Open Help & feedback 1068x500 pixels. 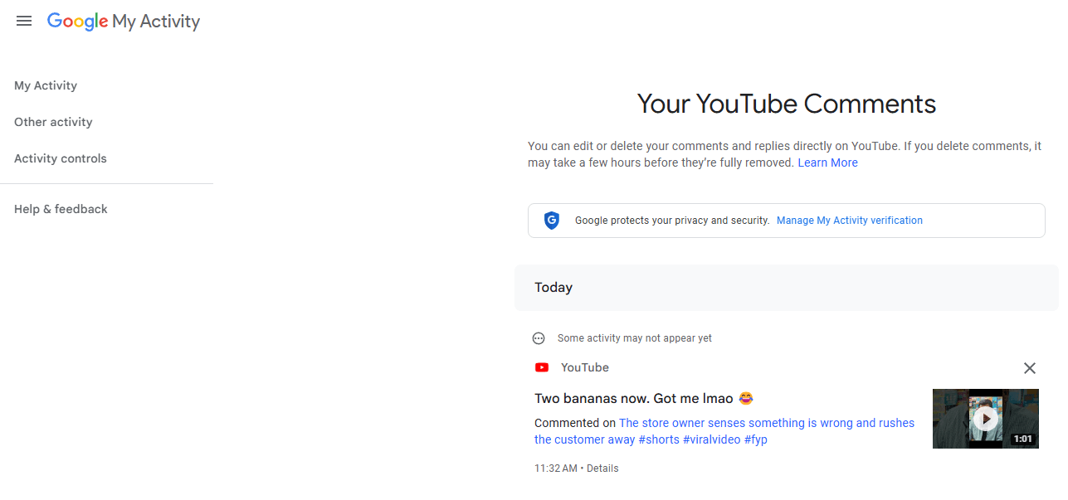tap(61, 209)
